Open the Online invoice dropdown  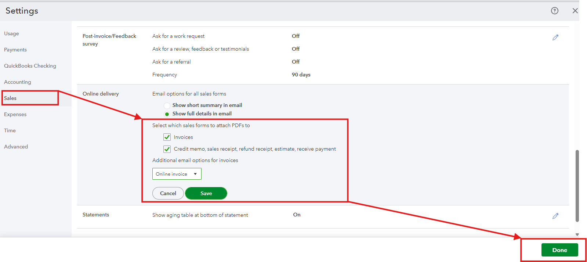177,174
